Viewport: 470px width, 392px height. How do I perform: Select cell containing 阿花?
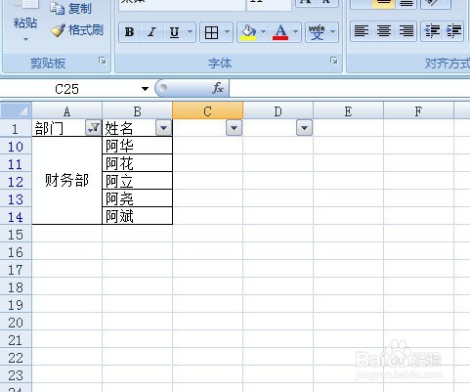138,163
